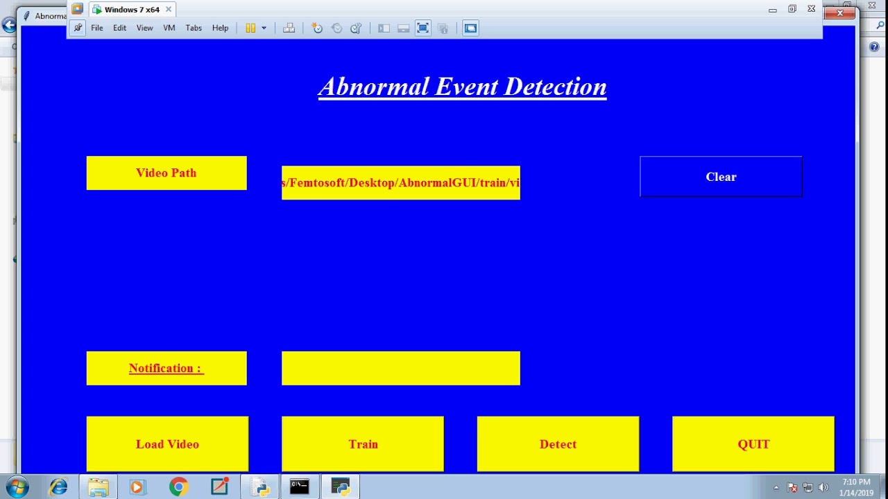Click the Video Path label box

coord(166,173)
